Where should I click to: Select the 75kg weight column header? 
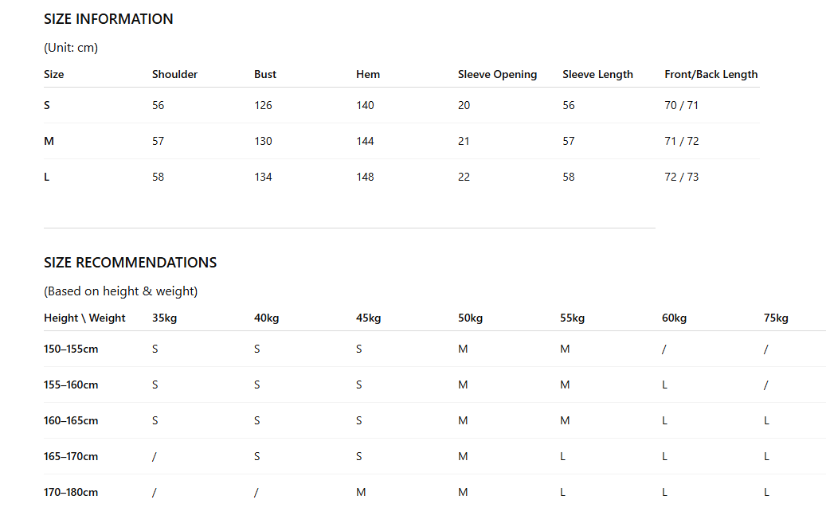coord(776,318)
